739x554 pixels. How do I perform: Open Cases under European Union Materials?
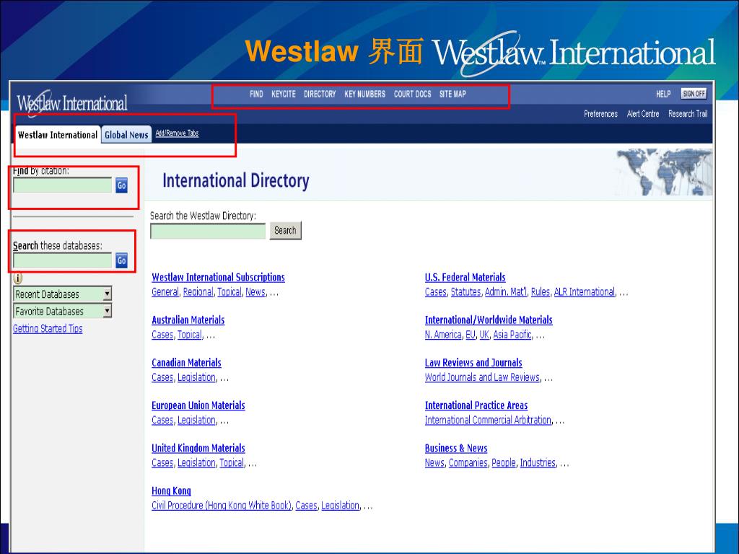162,421
